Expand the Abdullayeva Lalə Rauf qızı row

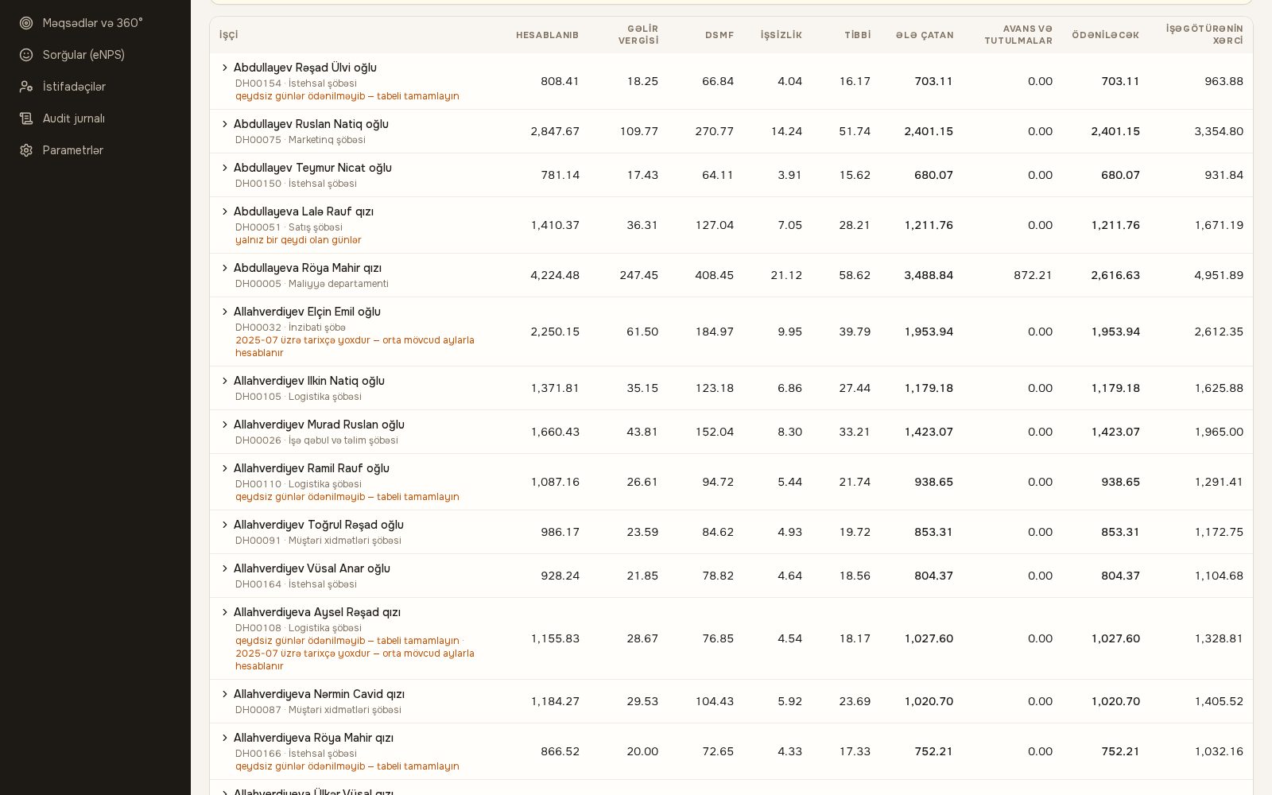(225, 211)
